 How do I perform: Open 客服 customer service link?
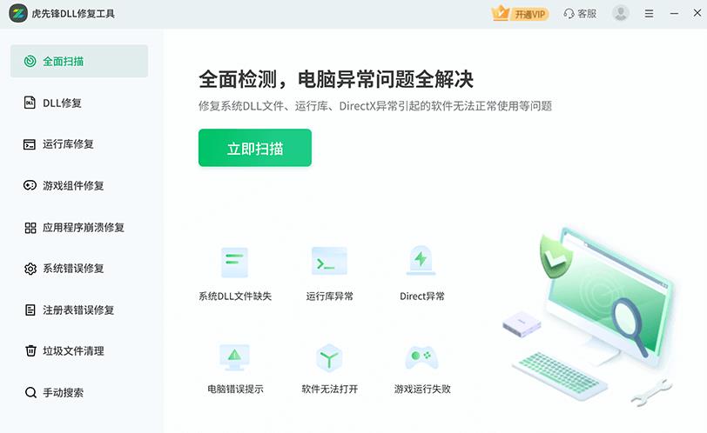tap(580, 14)
